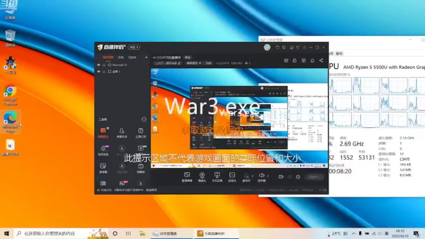Add a screen capture source (直播屏幕)

(187, 177)
